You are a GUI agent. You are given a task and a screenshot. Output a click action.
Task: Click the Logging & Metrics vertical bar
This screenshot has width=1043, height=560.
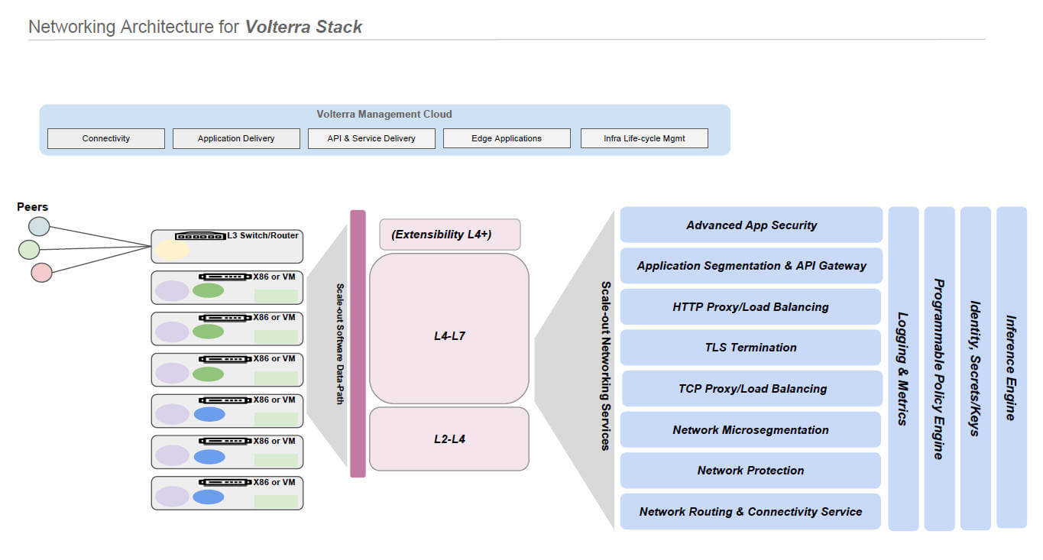[903, 369]
